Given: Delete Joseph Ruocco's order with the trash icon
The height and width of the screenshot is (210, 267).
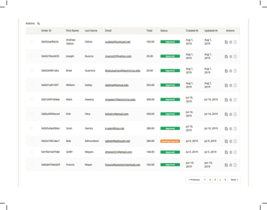Looking at the screenshot, I should point(231,56).
